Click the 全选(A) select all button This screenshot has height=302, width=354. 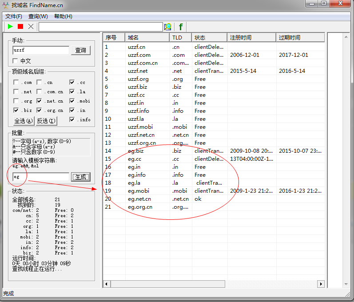pos(24,121)
